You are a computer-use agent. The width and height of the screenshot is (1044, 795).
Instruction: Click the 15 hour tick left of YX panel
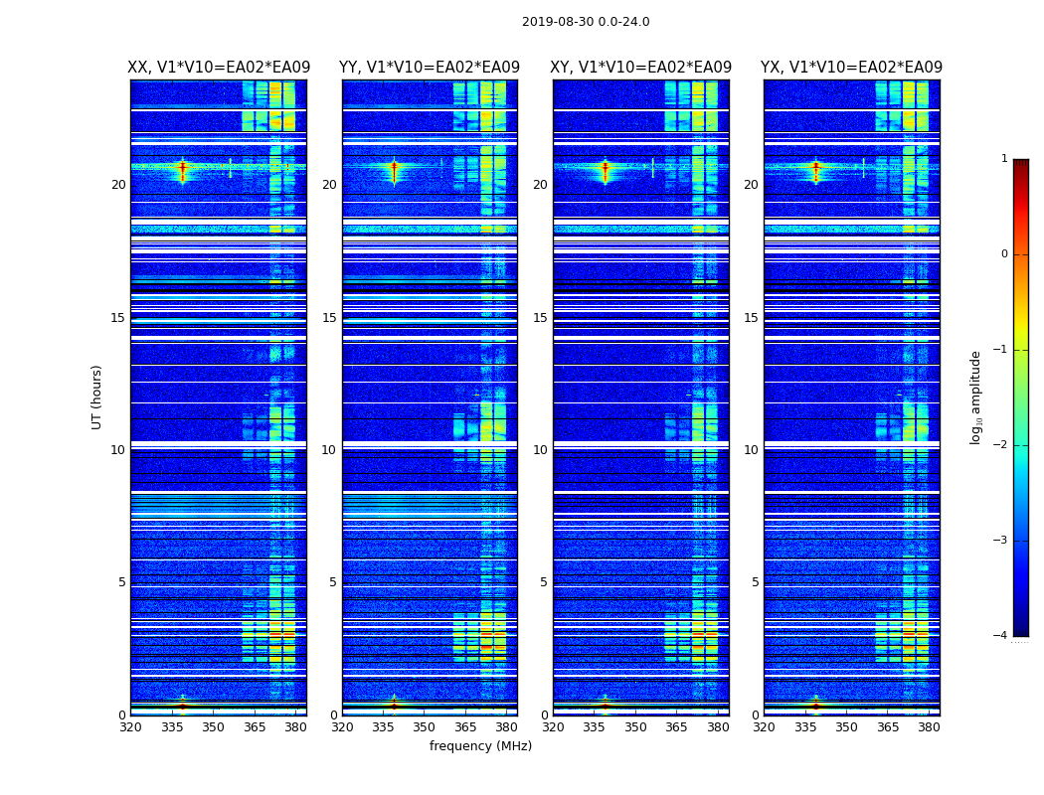pos(752,318)
